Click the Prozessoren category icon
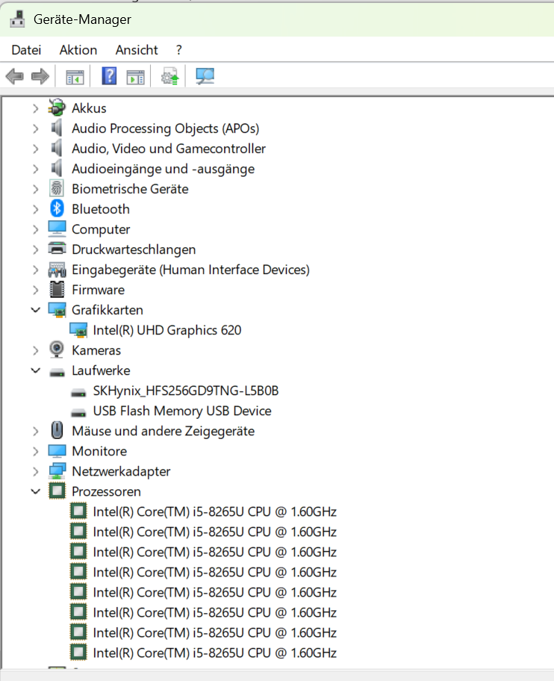Image resolution: width=554 pixels, height=681 pixels. (x=57, y=491)
